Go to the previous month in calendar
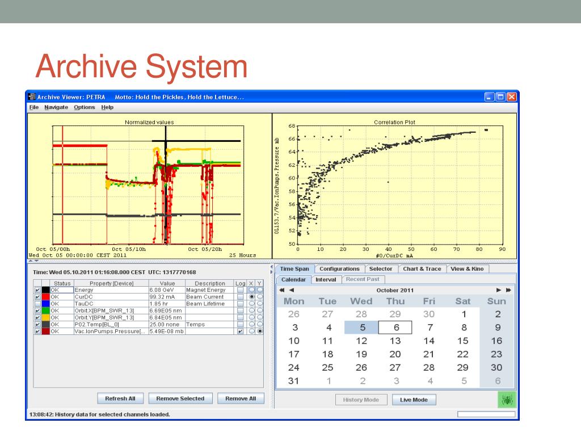 coord(292,290)
